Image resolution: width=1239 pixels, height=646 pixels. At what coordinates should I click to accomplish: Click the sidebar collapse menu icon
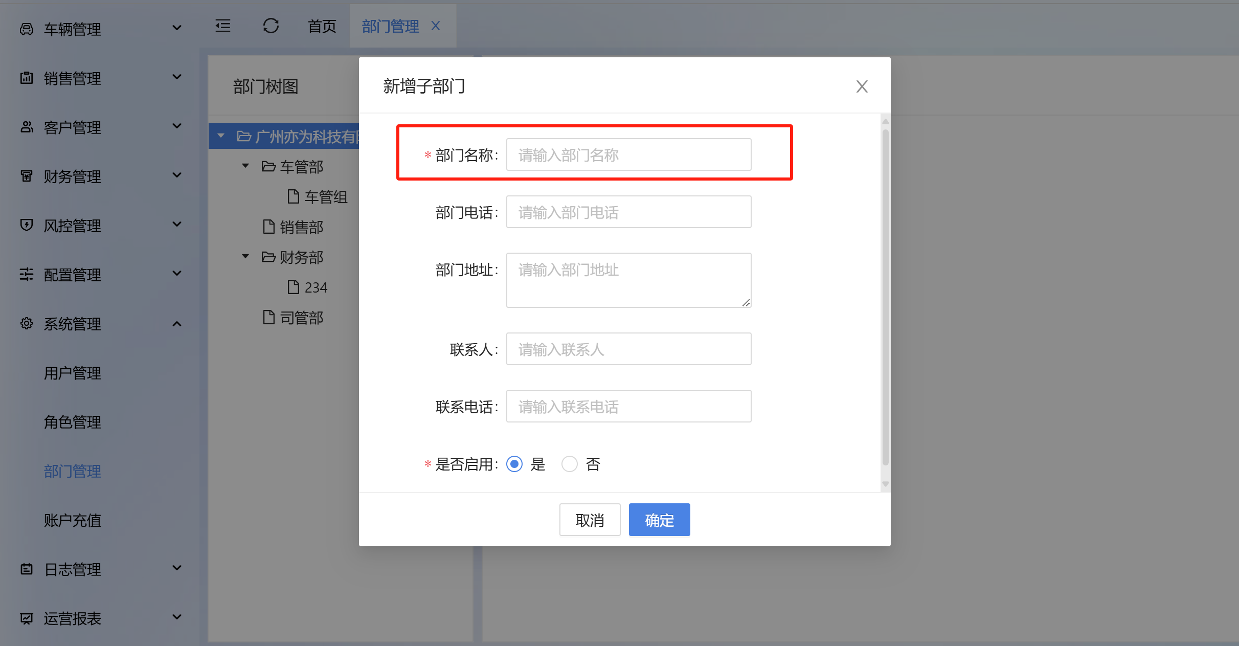tap(223, 26)
